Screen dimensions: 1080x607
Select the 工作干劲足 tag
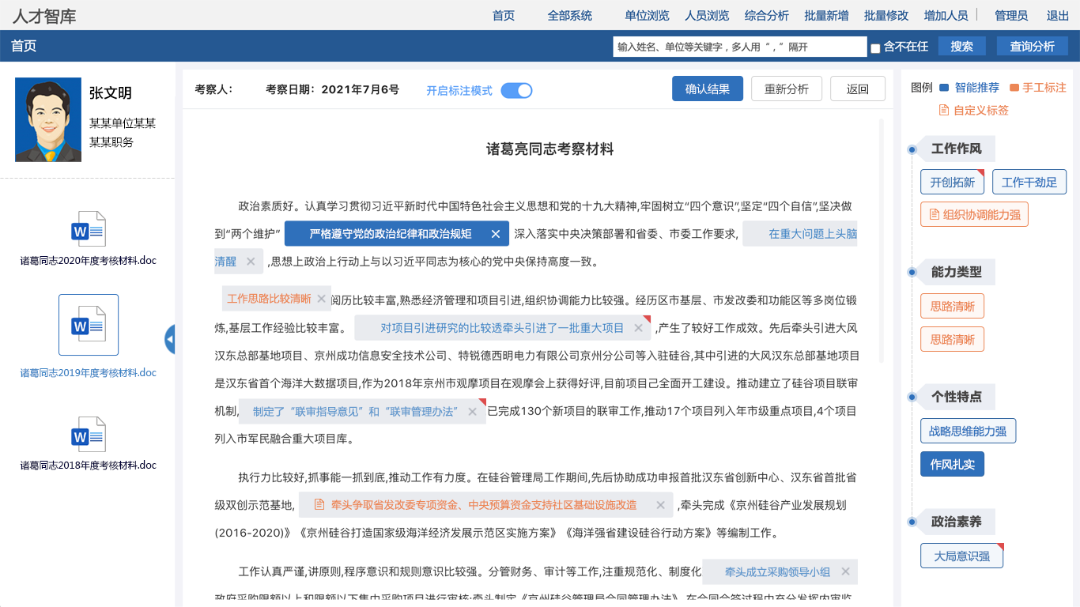[x=1029, y=182]
